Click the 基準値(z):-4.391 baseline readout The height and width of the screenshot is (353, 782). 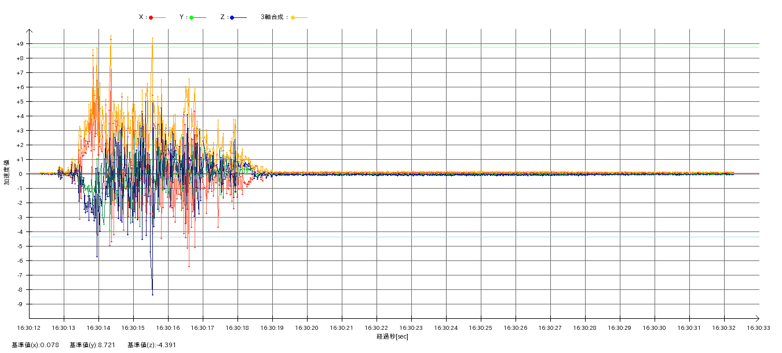pyautogui.click(x=152, y=345)
